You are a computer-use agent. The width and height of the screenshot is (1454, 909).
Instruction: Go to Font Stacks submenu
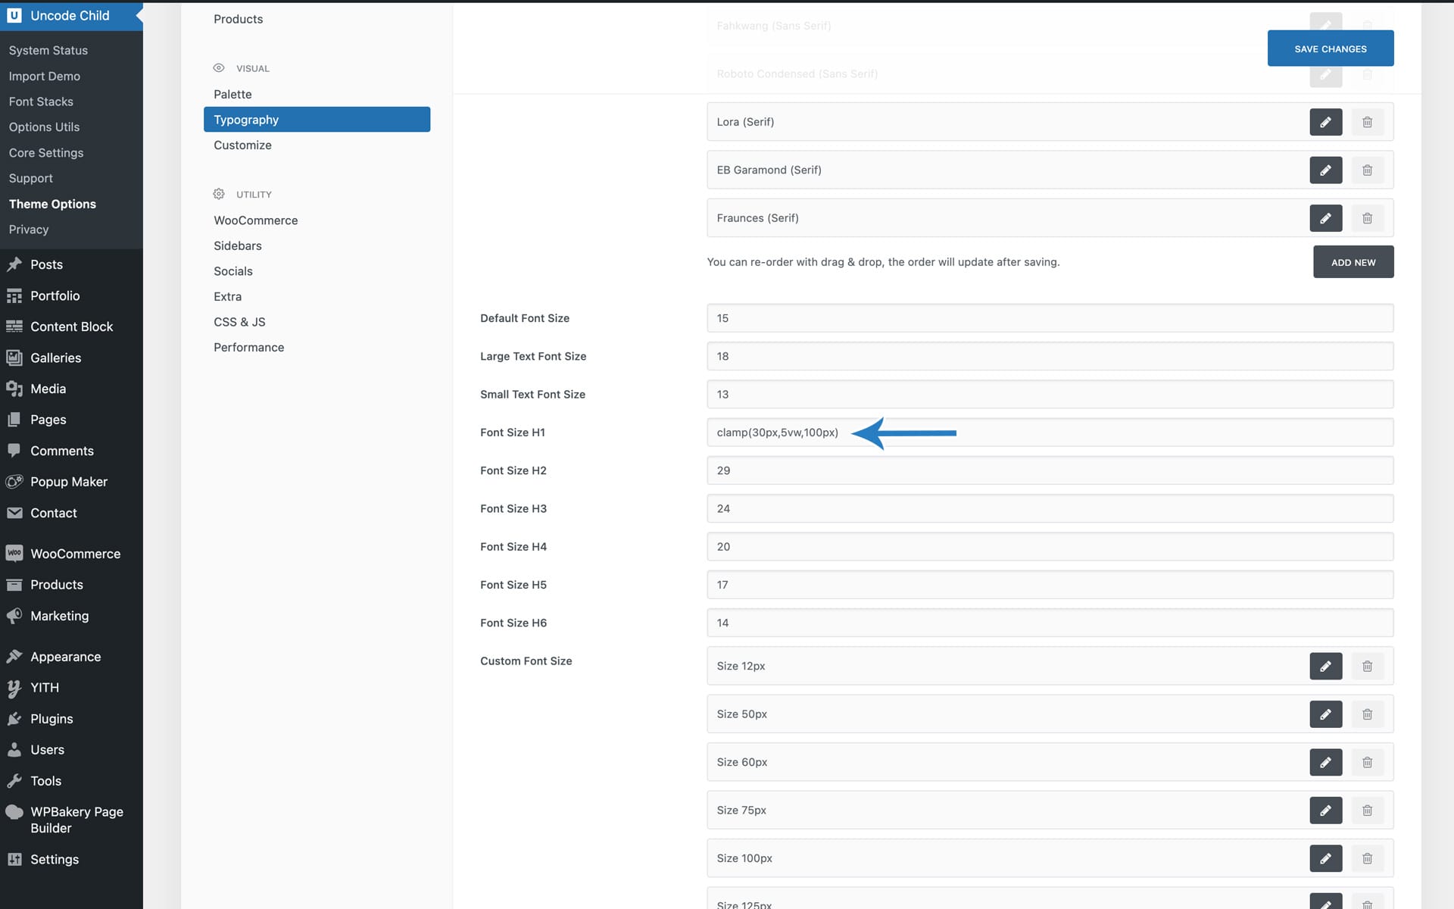[41, 102]
